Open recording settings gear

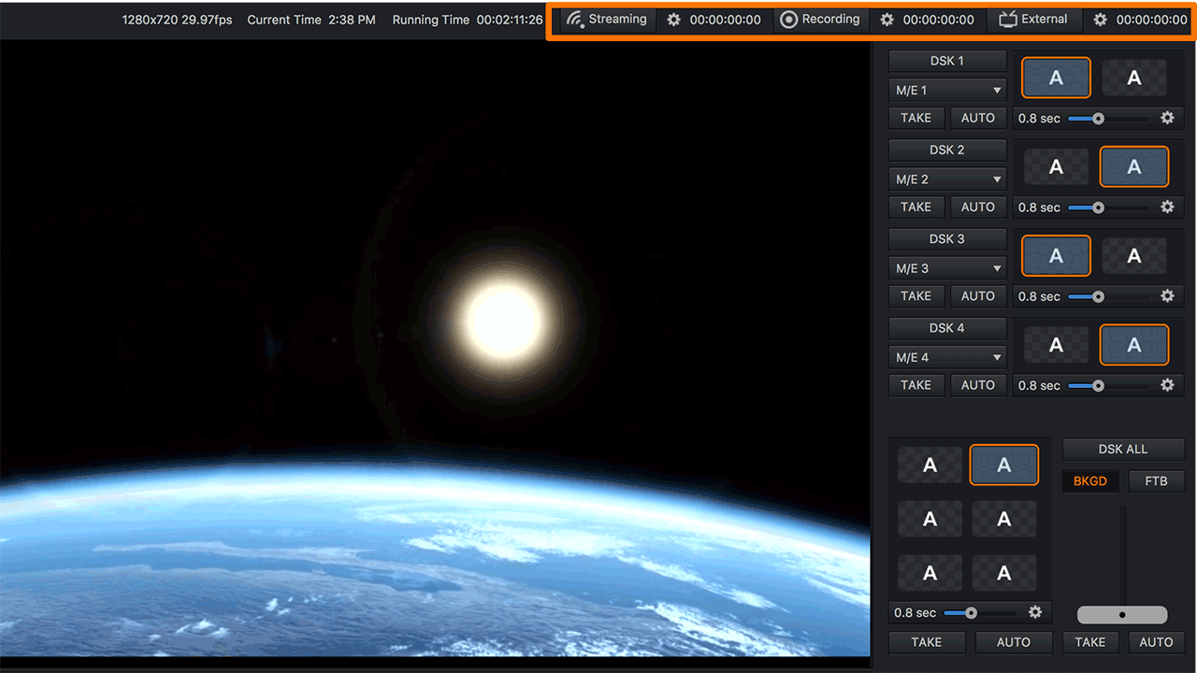[887, 20]
